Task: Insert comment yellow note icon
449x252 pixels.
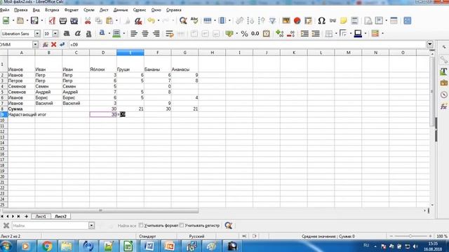Action: point(343,20)
